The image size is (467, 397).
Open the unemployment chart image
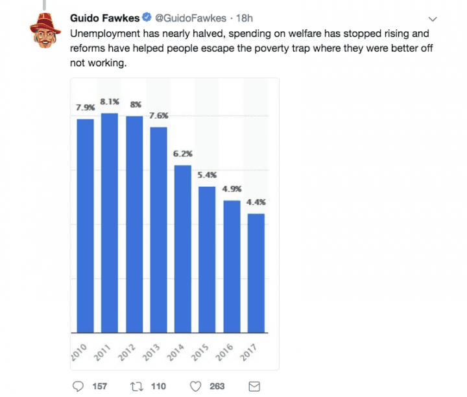174,224
